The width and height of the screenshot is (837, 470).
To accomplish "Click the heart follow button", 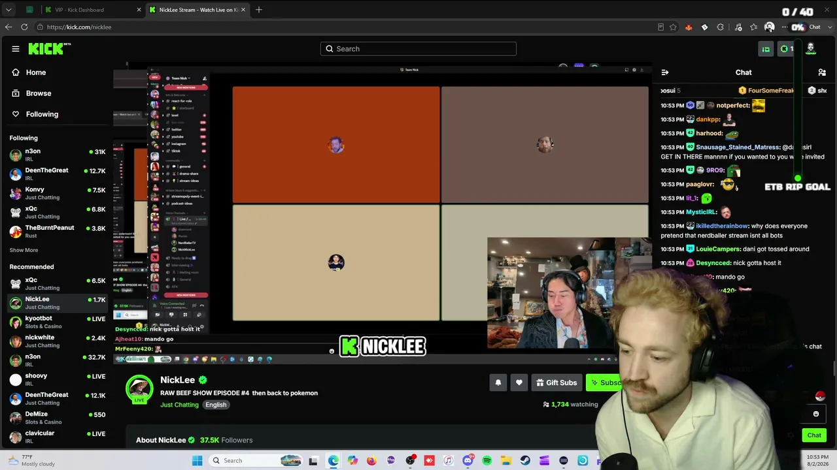I will [519, 383].
